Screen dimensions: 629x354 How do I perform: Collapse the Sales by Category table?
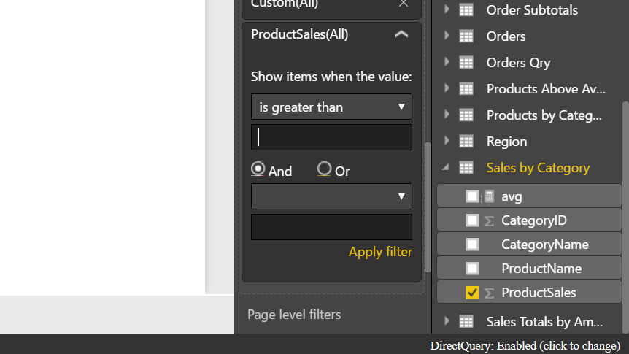click(x=446, y=167)
